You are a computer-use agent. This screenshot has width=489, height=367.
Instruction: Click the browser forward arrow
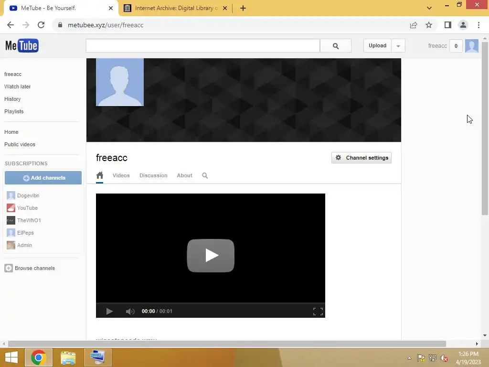point(26,25)
